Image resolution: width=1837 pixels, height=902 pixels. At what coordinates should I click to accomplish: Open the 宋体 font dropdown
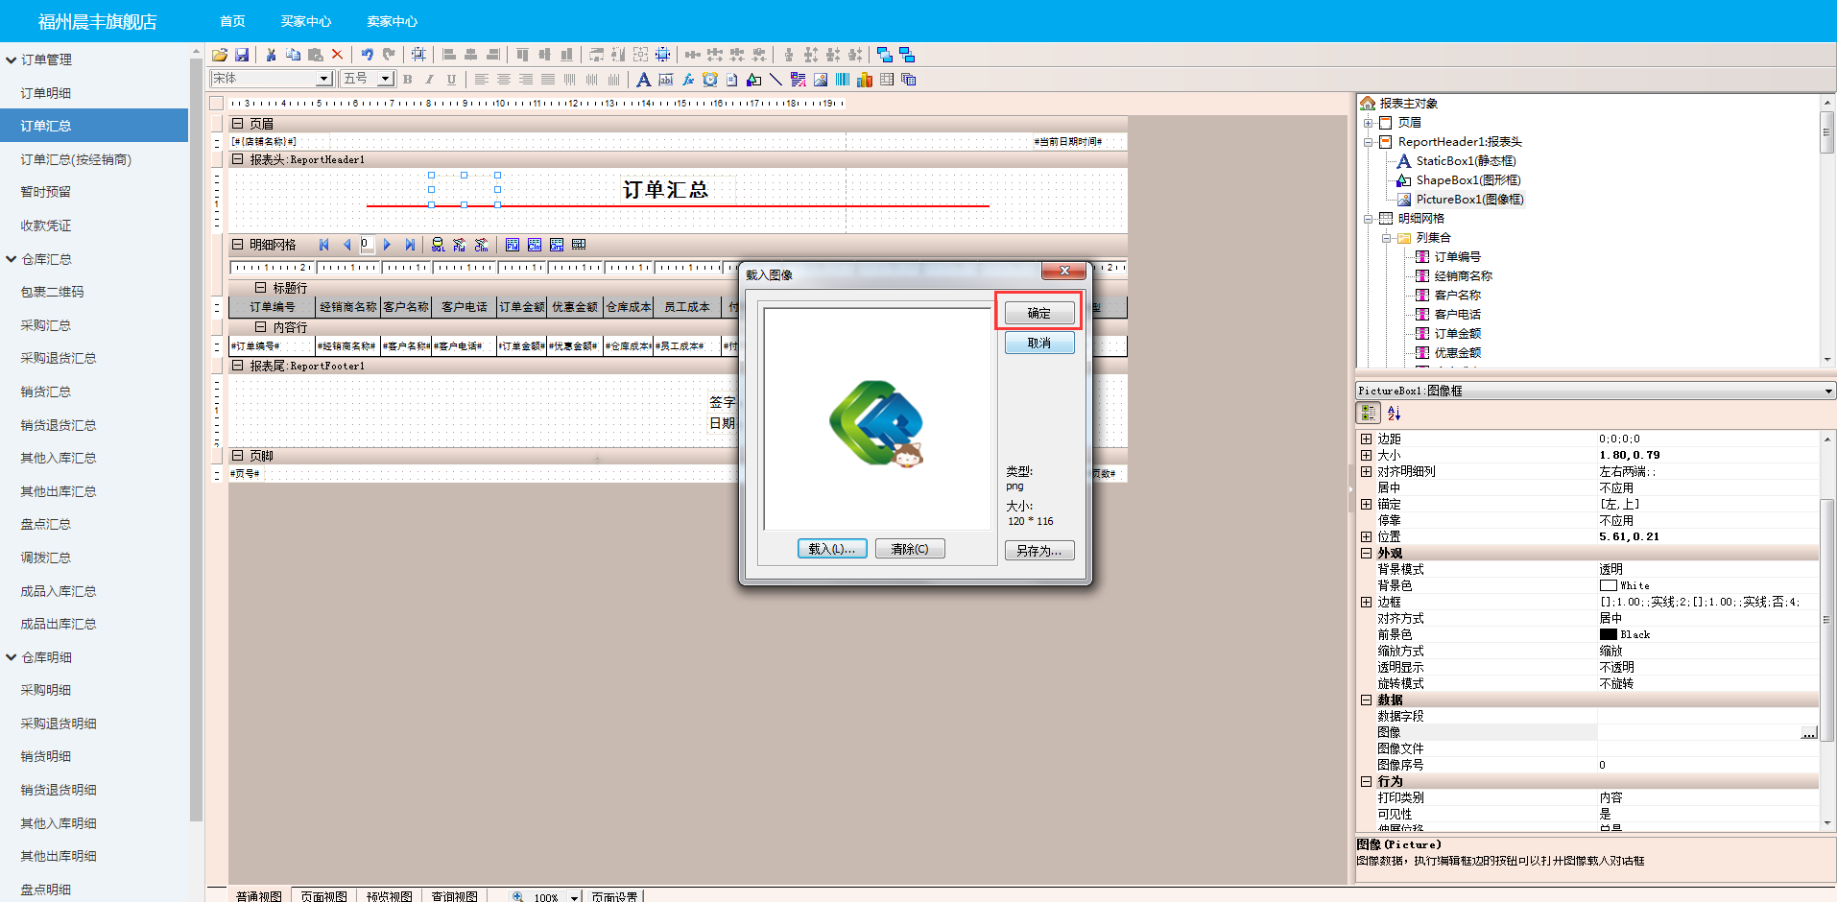[x=323, y=79]
